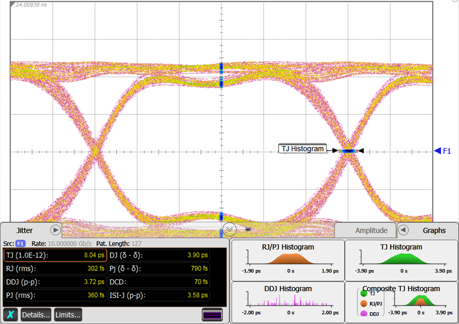
Task: Open the Graphs tab
Action: click(434, 230)
